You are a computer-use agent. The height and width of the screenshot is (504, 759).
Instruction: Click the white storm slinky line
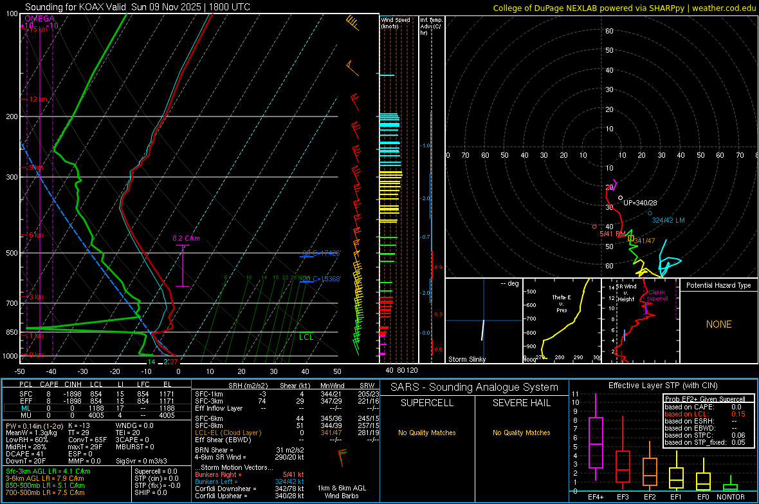tap(482, 330)
